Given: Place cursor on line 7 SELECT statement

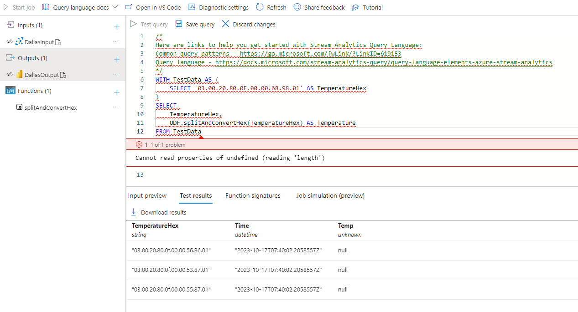Looking at the screenshot, I should (268, 88).
